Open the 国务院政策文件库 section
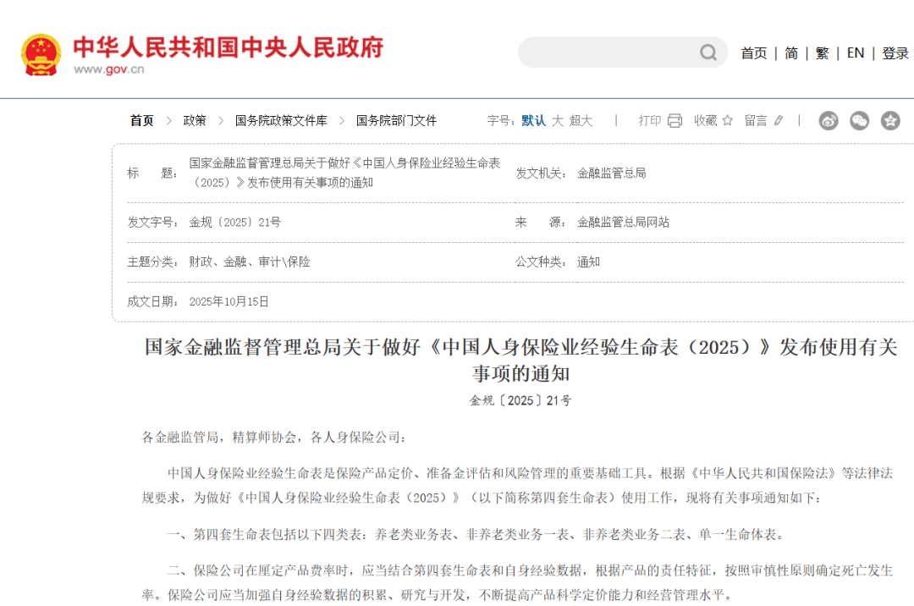 point(283,120)
